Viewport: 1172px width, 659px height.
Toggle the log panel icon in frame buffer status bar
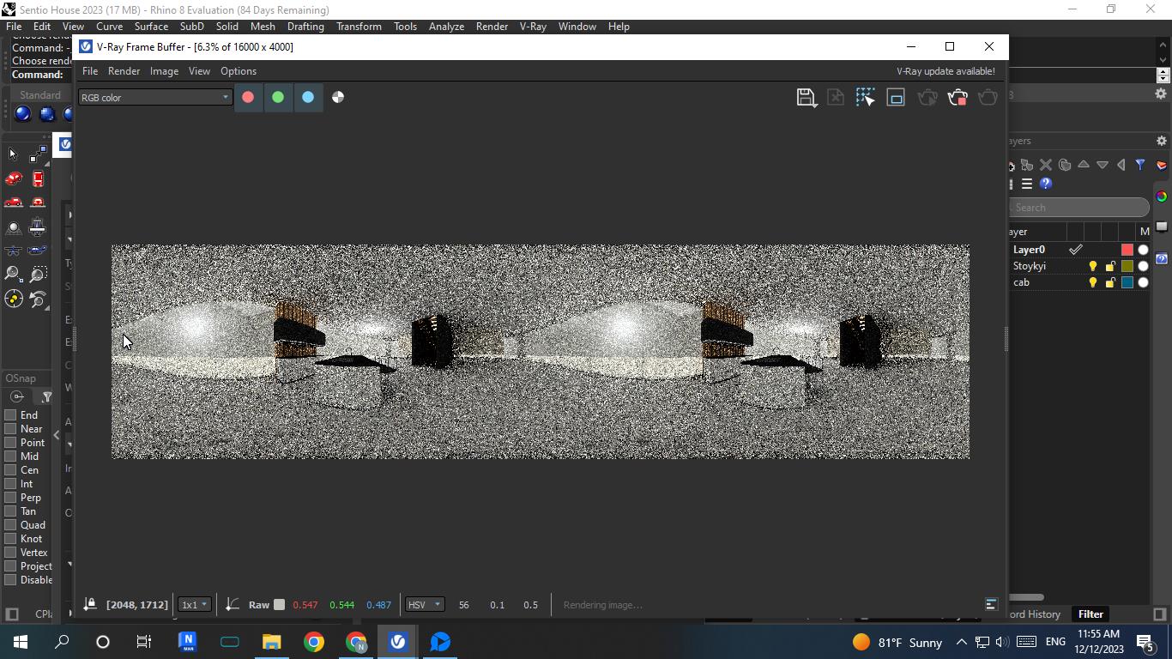click(x=991, y=605)
